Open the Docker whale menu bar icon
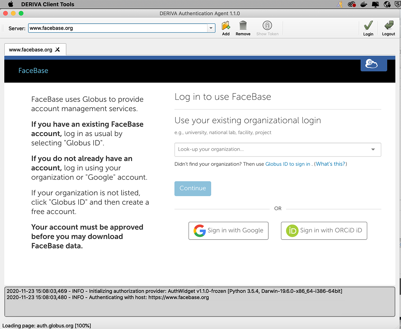 click(364, 4)
